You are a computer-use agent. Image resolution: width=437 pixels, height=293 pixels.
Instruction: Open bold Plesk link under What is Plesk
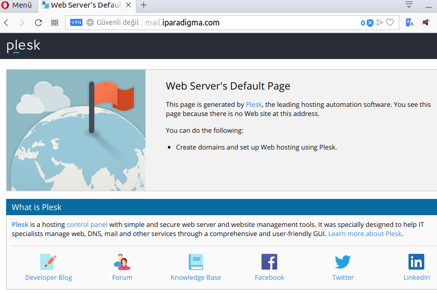pos(20,225)
